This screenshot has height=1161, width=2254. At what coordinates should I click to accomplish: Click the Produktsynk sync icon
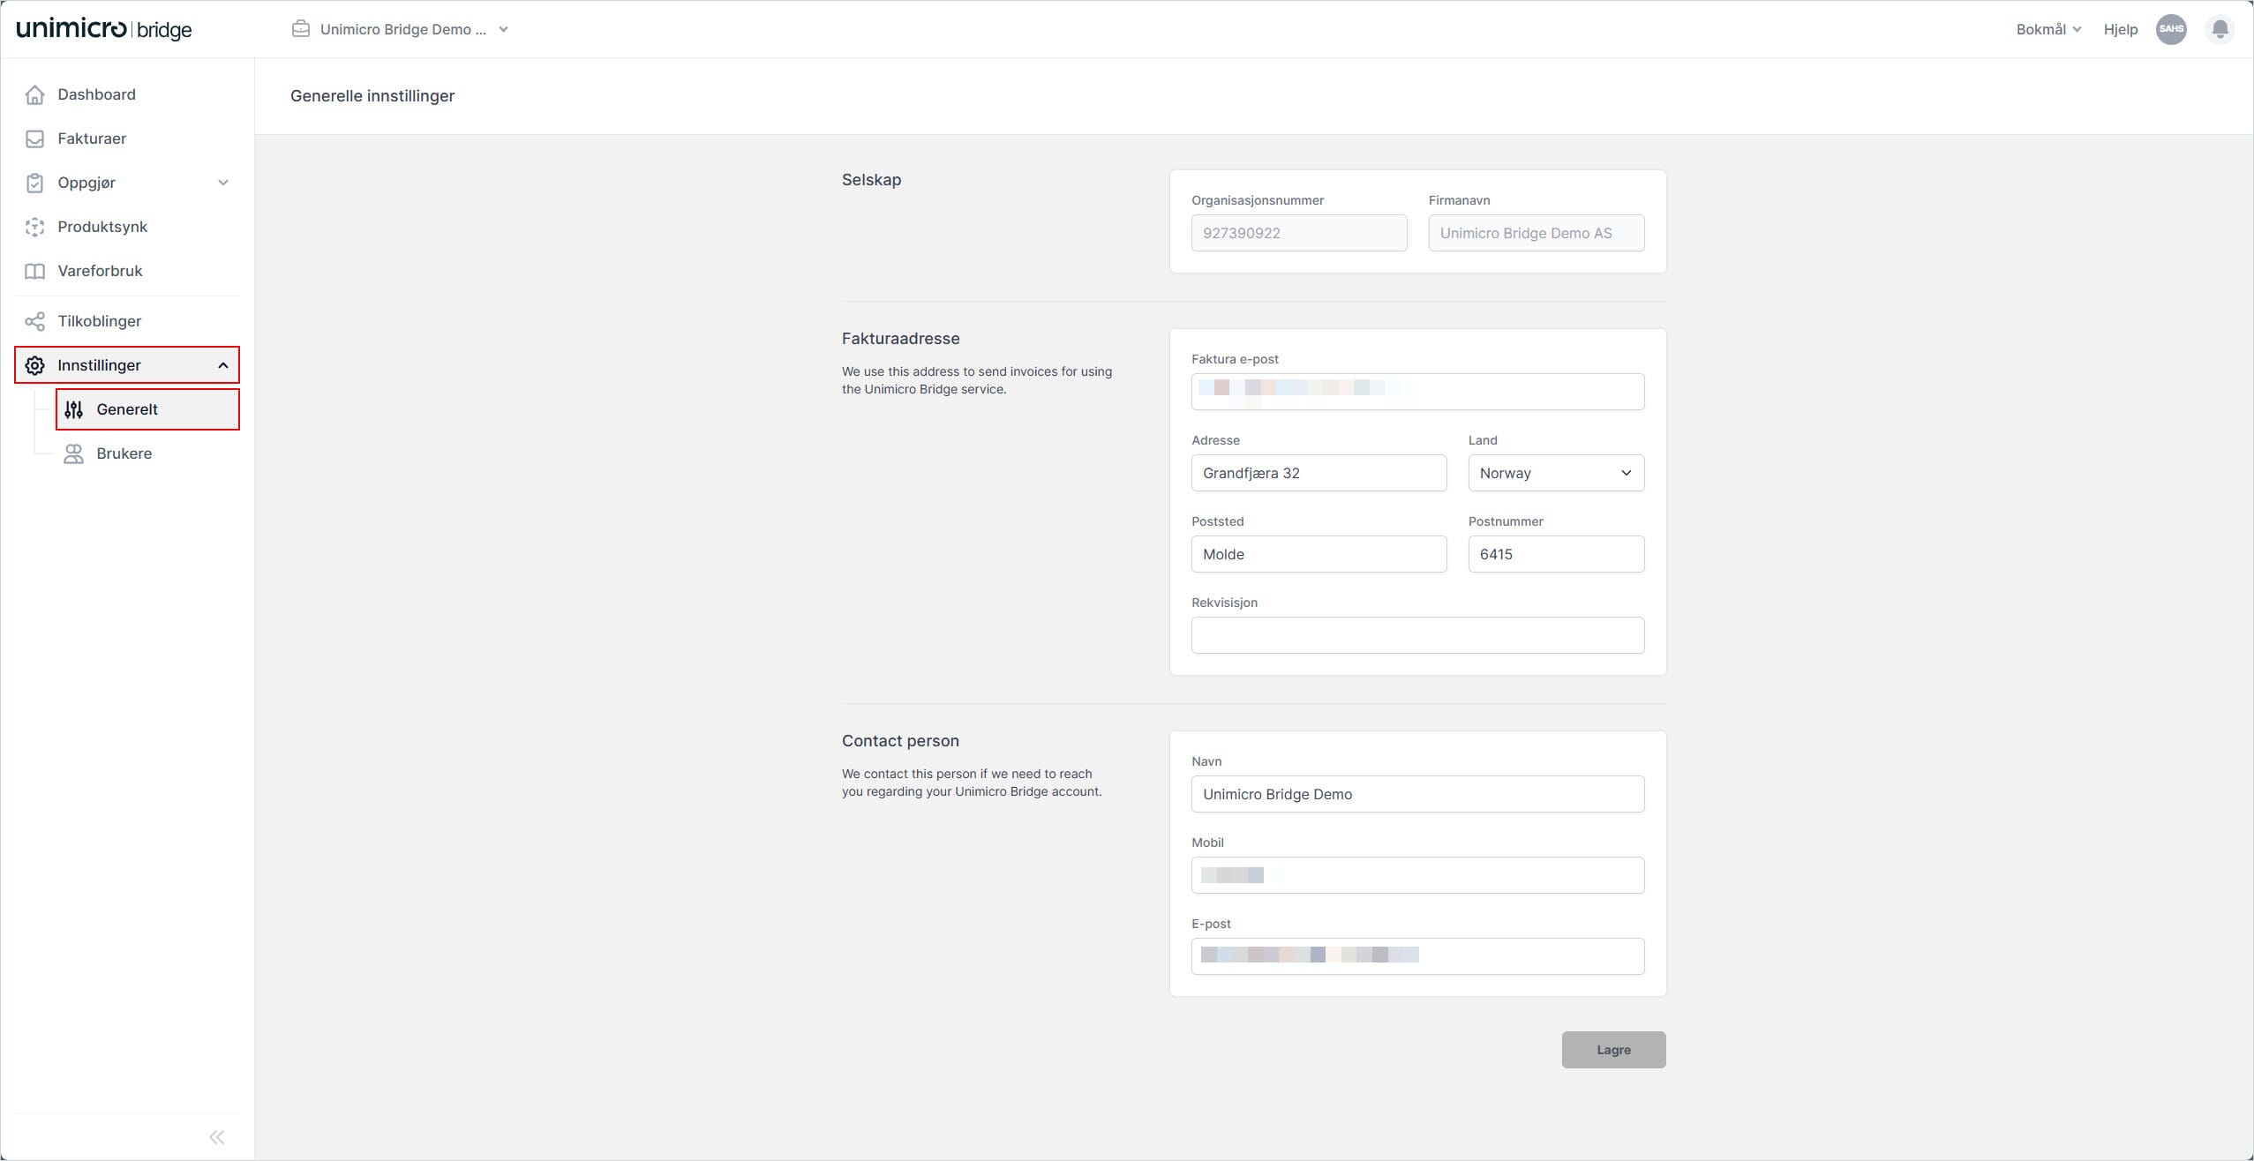(34, 227)
